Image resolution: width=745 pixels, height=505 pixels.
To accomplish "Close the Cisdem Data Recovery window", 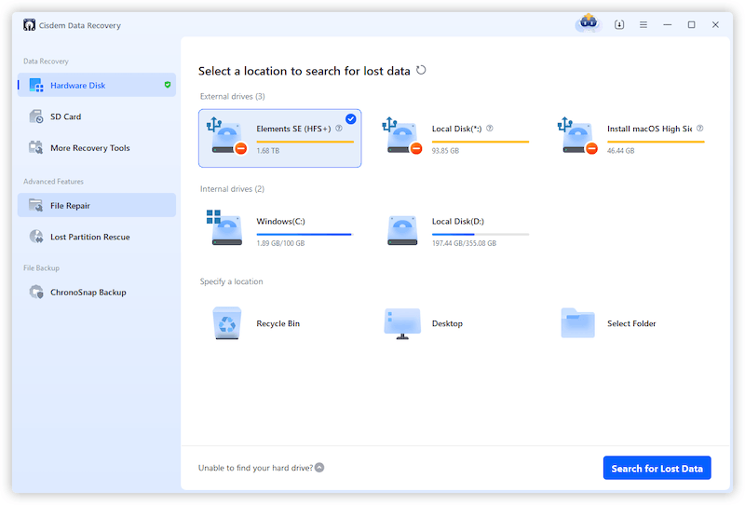I will click(x=715, y=25).
